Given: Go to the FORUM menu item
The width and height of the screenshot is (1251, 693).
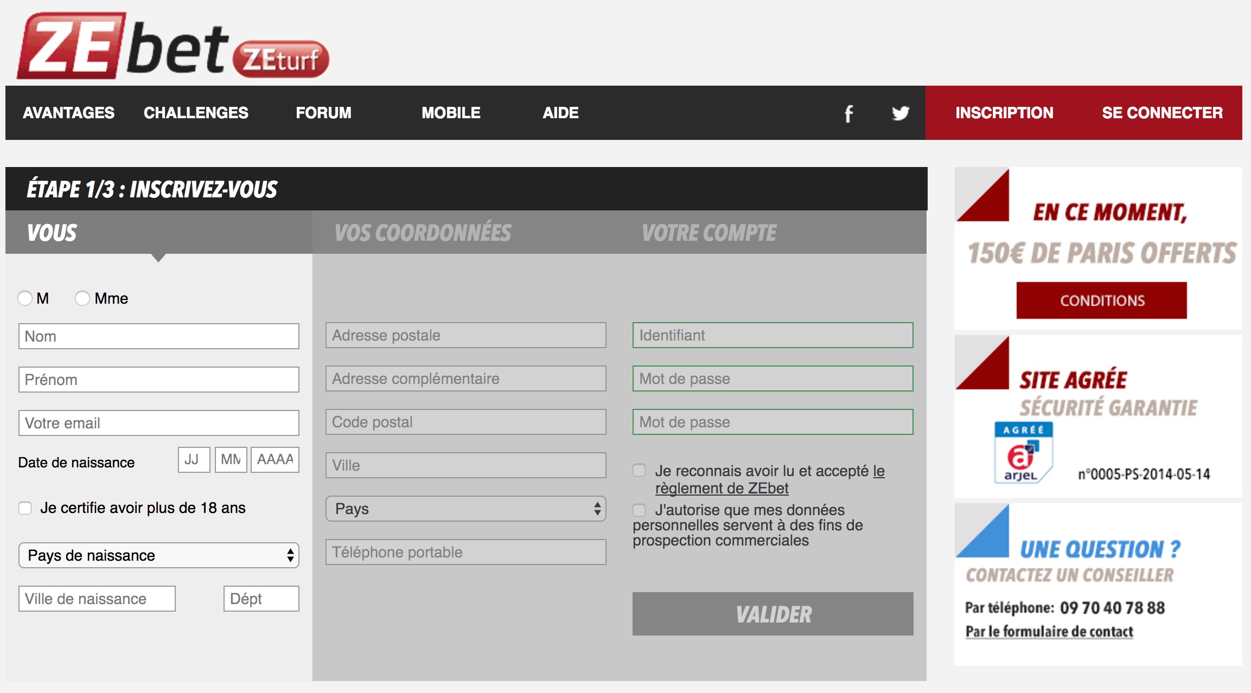Looking at the screenshot, I should (x=323, y=113).
